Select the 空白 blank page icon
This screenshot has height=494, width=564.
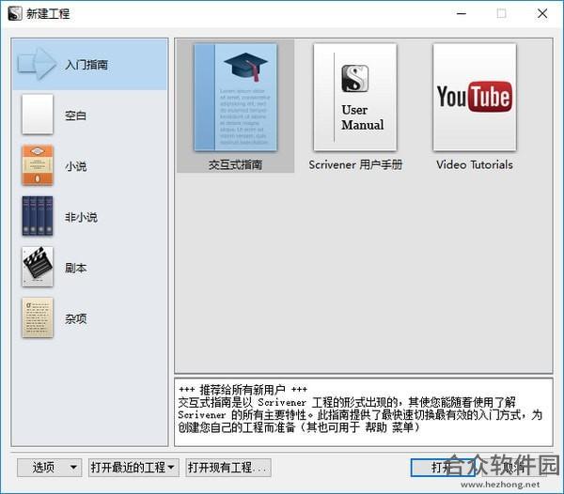pyautogui.click(x=38, y=115)
